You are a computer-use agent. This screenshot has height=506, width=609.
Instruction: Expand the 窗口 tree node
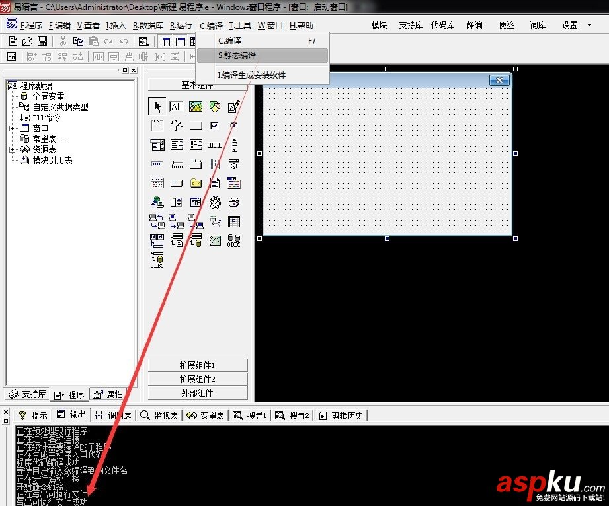(x=12, y=128)
